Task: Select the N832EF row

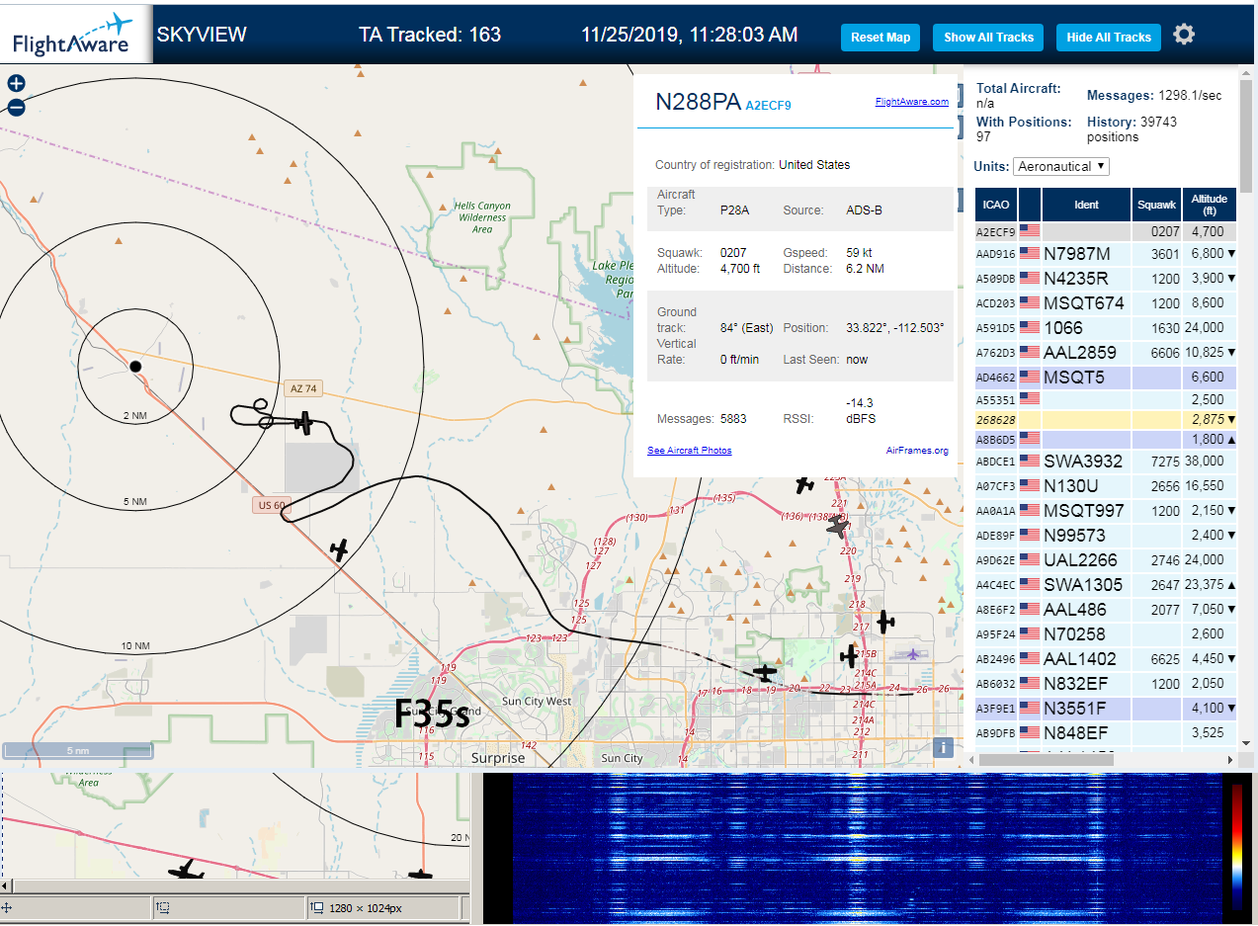Action: (x=1106, y=684)
